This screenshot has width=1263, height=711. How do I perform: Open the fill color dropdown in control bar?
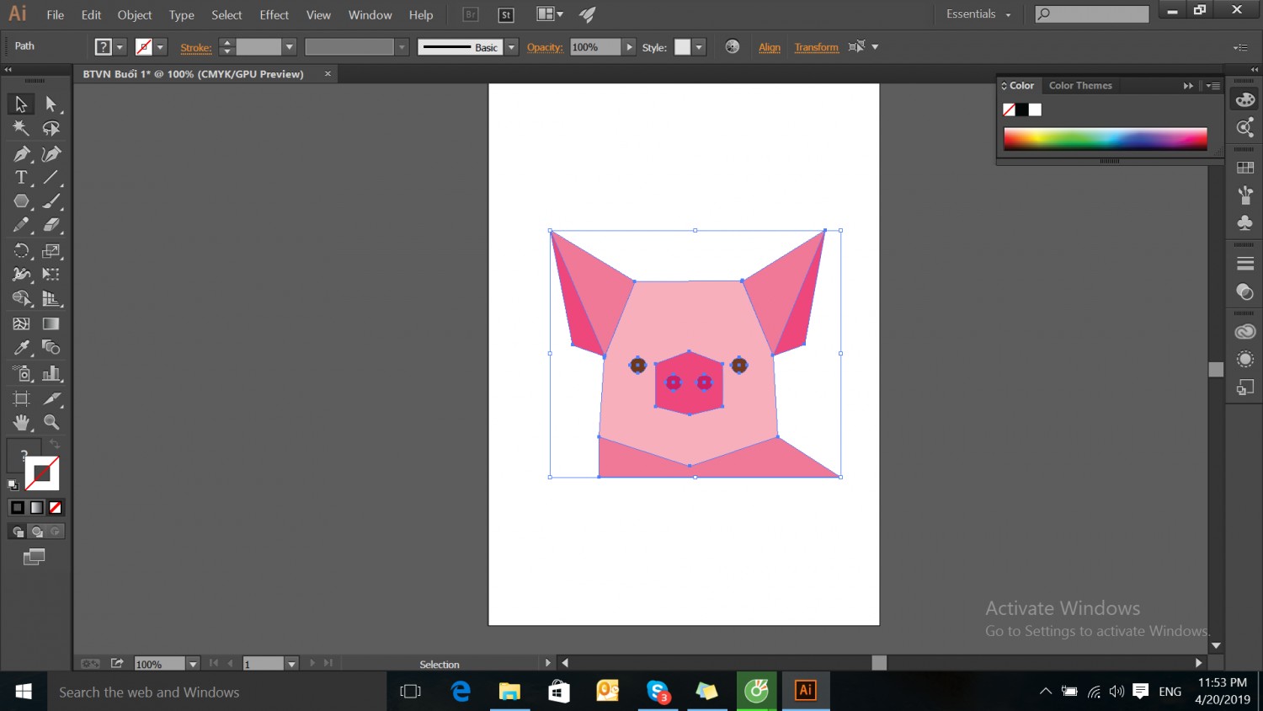120,47
